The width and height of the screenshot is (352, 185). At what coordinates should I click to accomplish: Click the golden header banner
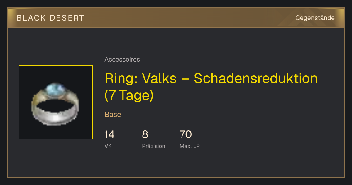176,18
